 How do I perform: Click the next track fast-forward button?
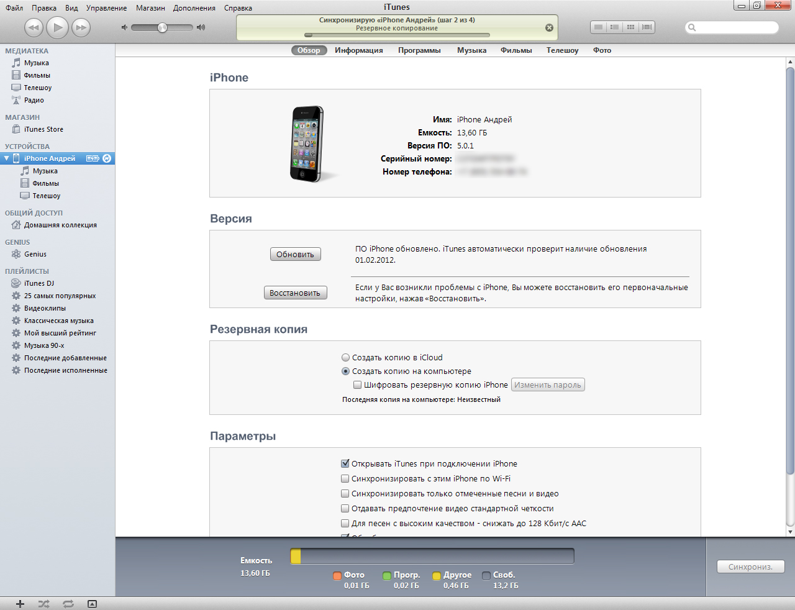81,27
